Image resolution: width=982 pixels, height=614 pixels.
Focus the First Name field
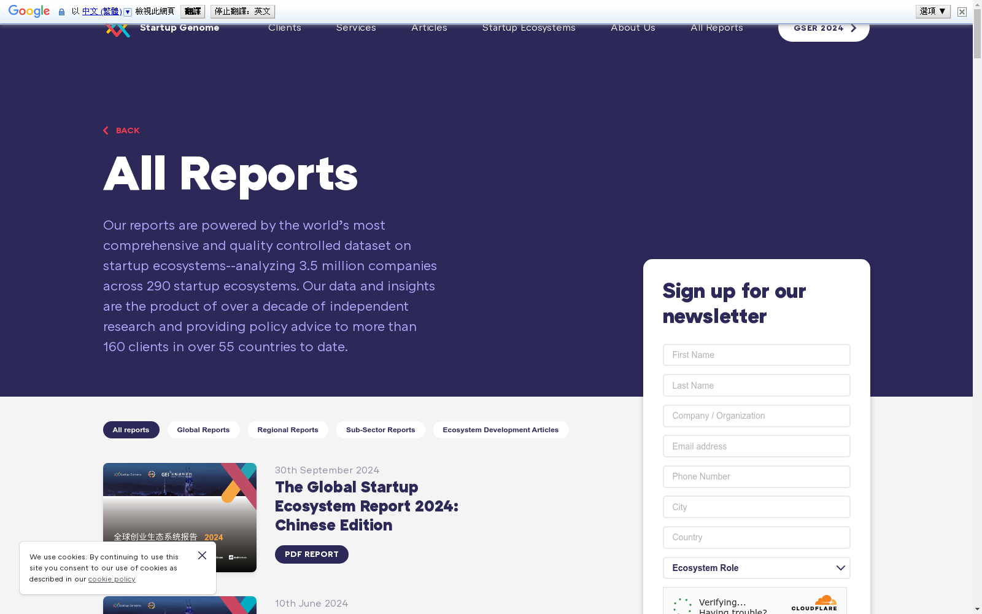coord(756,355)
